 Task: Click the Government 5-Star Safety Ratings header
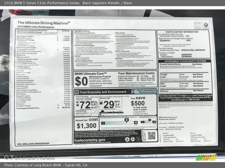[x=186, y=61]
